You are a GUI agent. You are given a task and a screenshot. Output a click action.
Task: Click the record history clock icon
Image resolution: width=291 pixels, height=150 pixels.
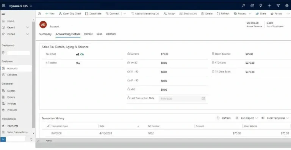click(x=39, y=14)
